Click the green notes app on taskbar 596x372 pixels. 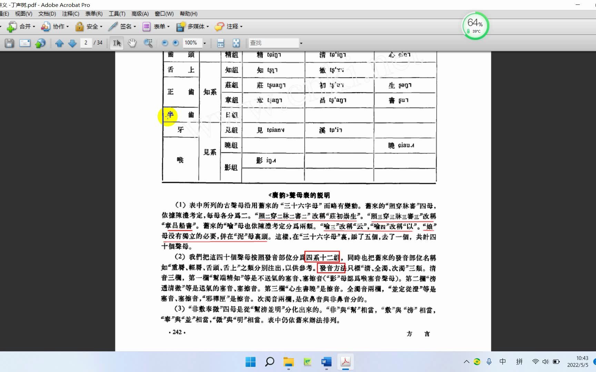coord(307,362)
